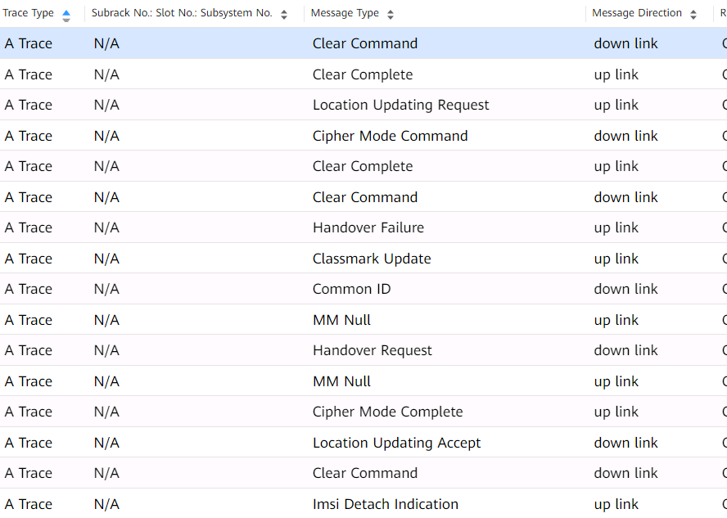This screenshot has width=727, height=518.
Task: Select the highlighted Clear Command row
Action: tap(363, 43)
